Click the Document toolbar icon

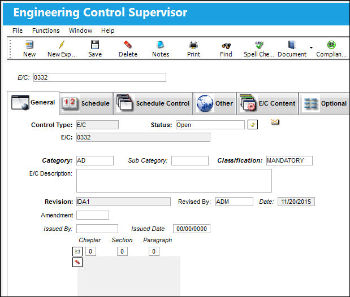(x=292, y=45)
